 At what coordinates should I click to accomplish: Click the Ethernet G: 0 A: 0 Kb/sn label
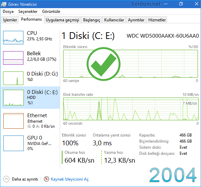point(41,121)
